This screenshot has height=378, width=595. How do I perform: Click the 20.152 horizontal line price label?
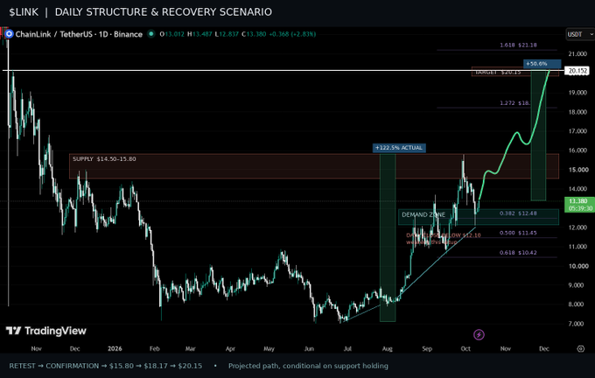click(577, 71)
